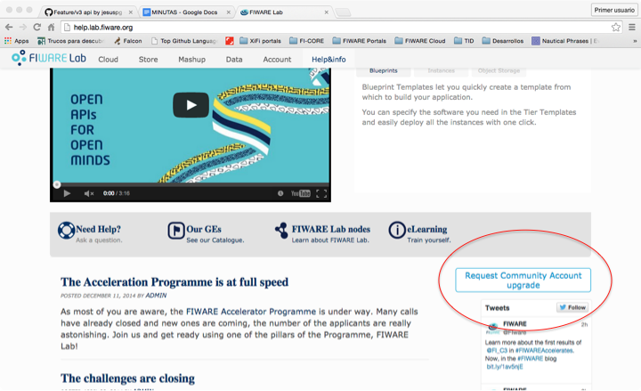The image size is (641, 391).
Task: Click the Twitter Follow button
Action: pyautogui.click(x=572, y=307)
